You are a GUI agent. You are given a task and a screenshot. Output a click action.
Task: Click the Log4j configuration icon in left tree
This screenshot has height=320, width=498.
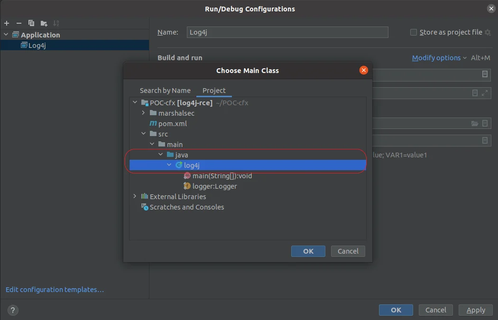tap(24, 45)
